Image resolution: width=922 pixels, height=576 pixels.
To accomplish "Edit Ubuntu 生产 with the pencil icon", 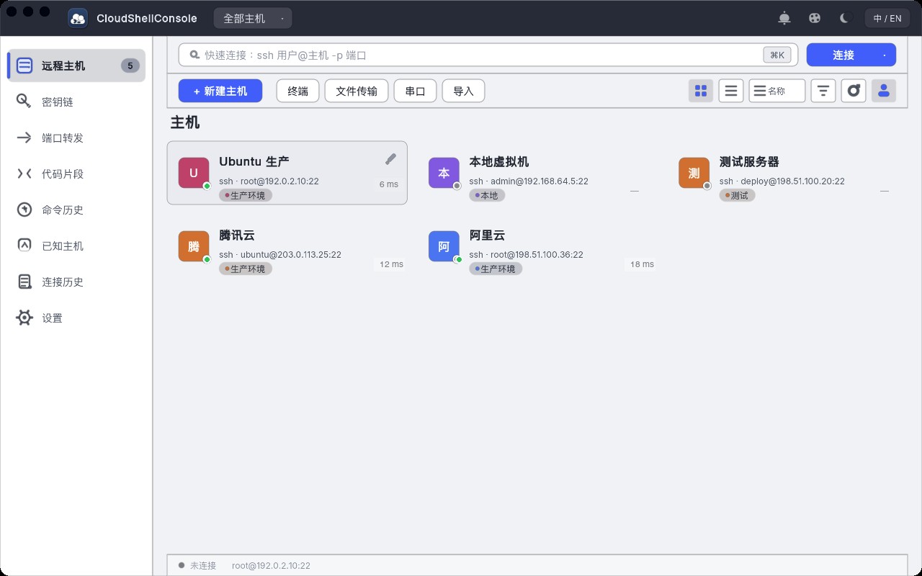I will coord(390,158).
